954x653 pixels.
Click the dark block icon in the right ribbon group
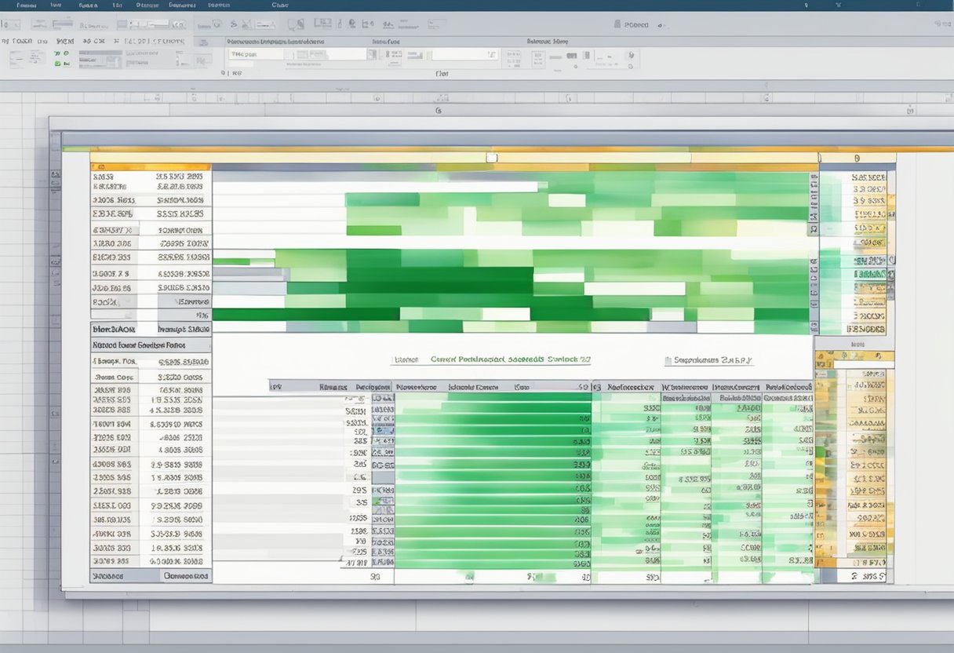click(573, 57)
